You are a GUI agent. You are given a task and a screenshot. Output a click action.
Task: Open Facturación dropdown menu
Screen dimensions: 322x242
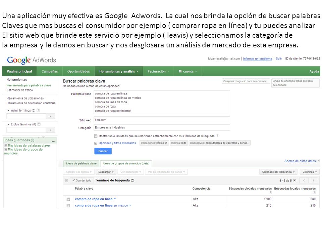click(x=158, y=71)
